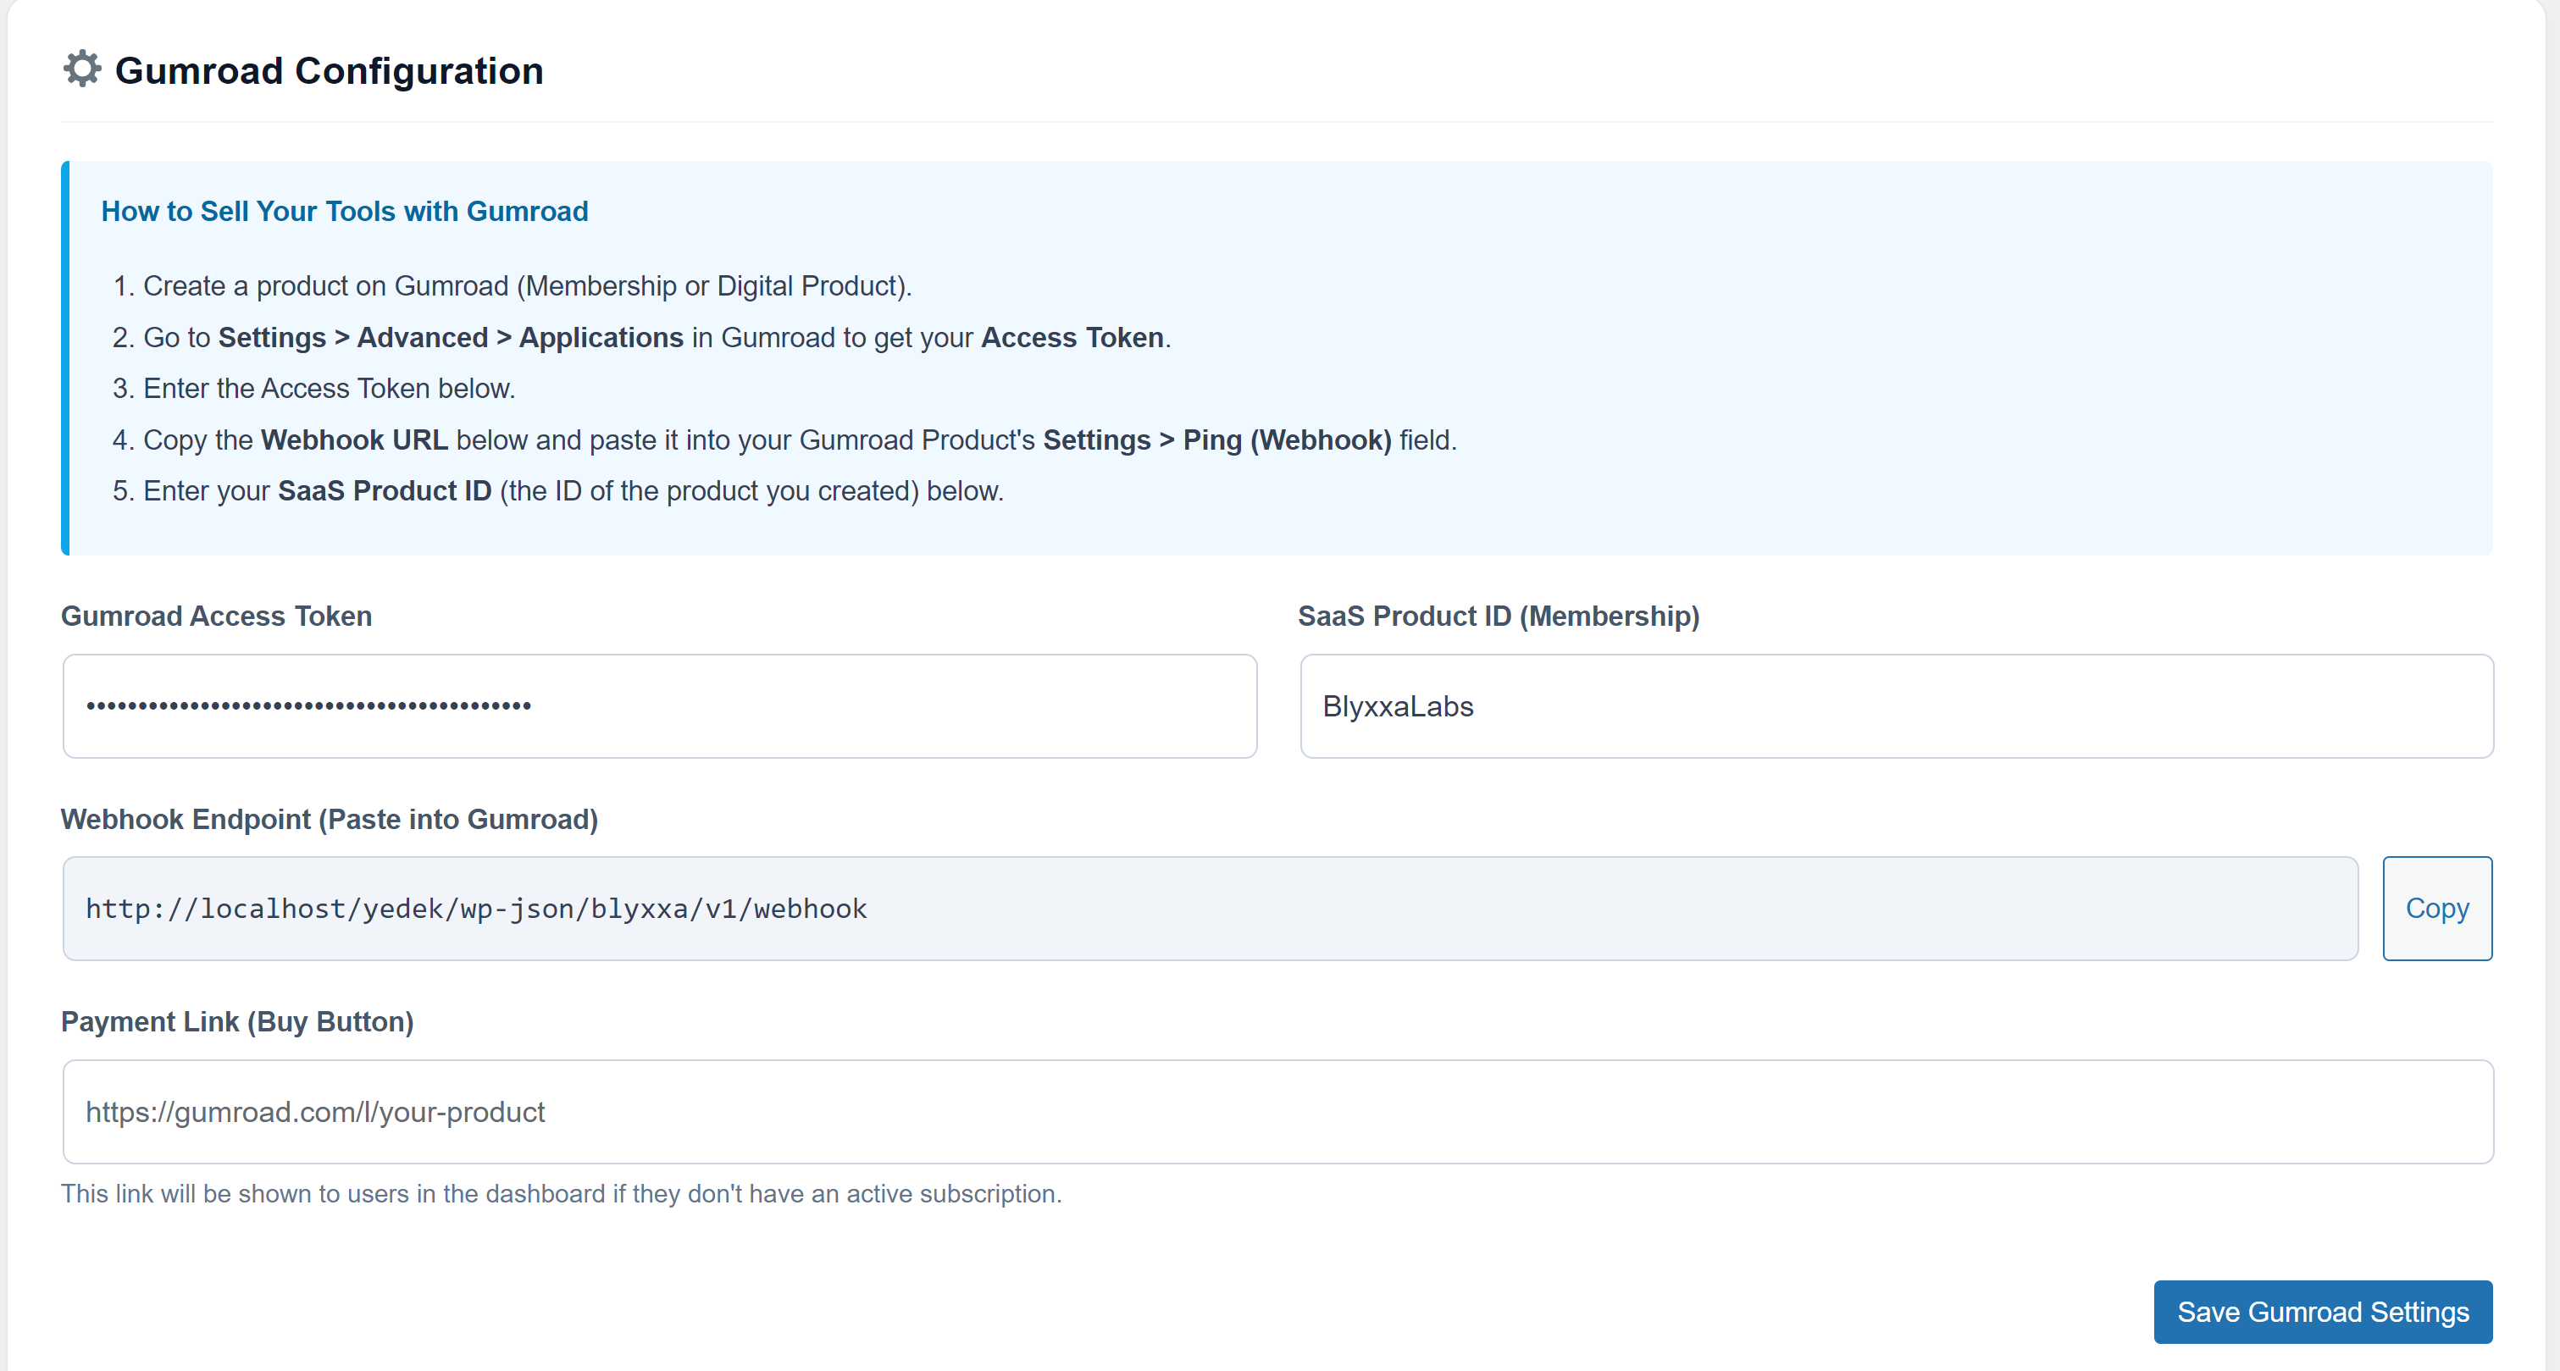This screenshot has height=1371, width=2560.
Task: Click the Webhook Endpoint label
Action: click(329, 819)
